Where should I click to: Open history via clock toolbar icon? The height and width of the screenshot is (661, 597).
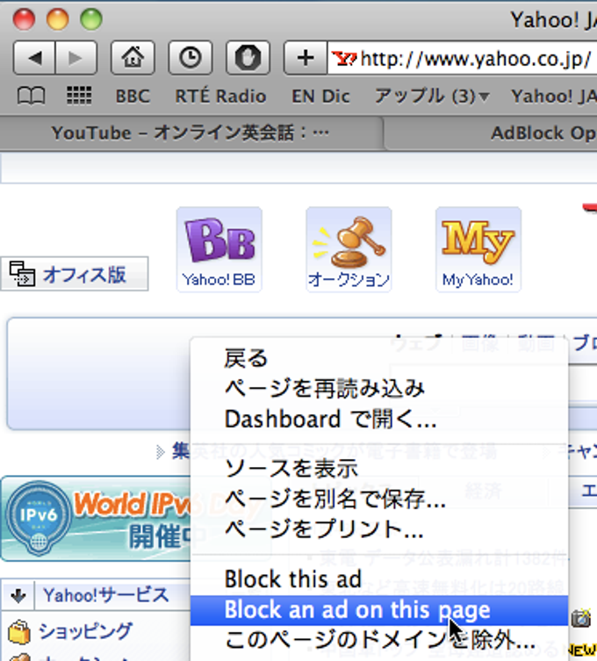click(x=191, y=58)
